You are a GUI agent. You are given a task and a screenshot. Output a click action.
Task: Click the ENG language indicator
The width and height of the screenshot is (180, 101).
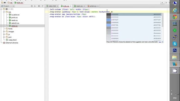tap(175, 98)
